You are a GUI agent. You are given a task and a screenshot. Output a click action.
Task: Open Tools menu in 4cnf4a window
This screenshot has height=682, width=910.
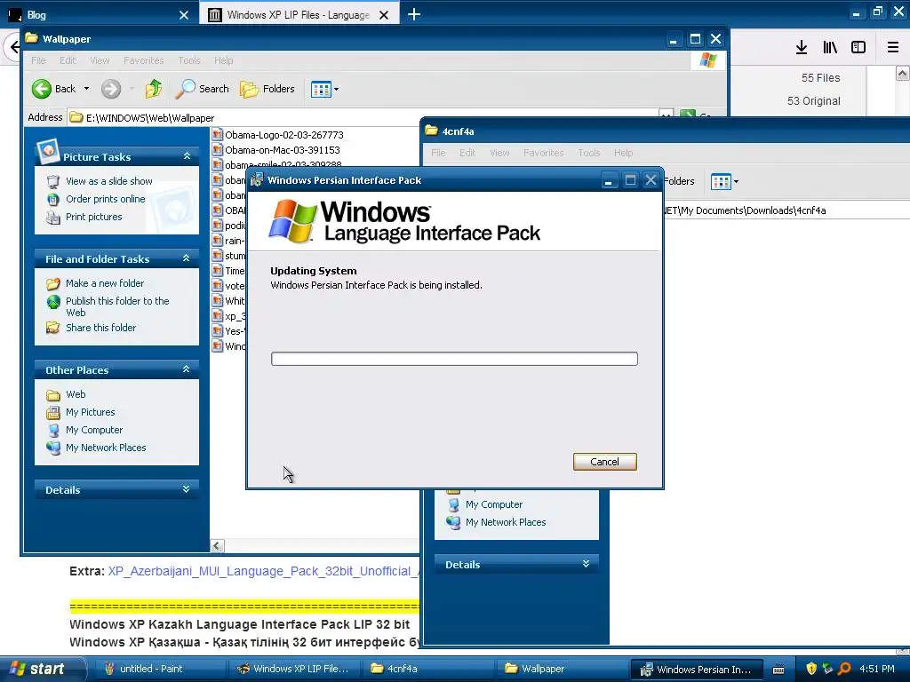[x=588, y=153]
